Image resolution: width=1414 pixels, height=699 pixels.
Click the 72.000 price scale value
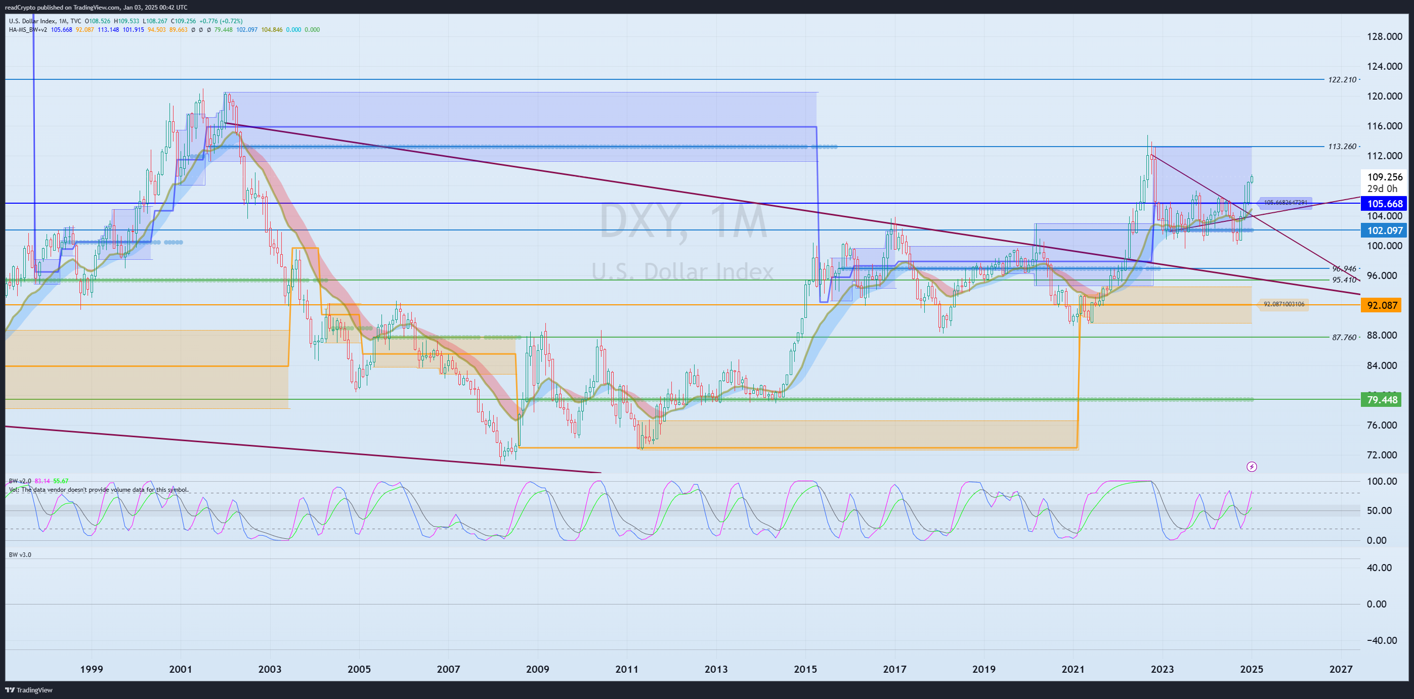(x=1382, y=454)
